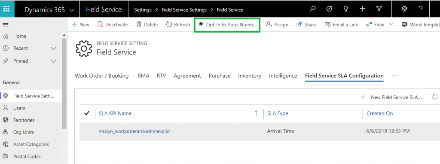440x164 pixels.
Task: Click Delete in the command bar
Action: pyautogui.click(x=147, y=24)
